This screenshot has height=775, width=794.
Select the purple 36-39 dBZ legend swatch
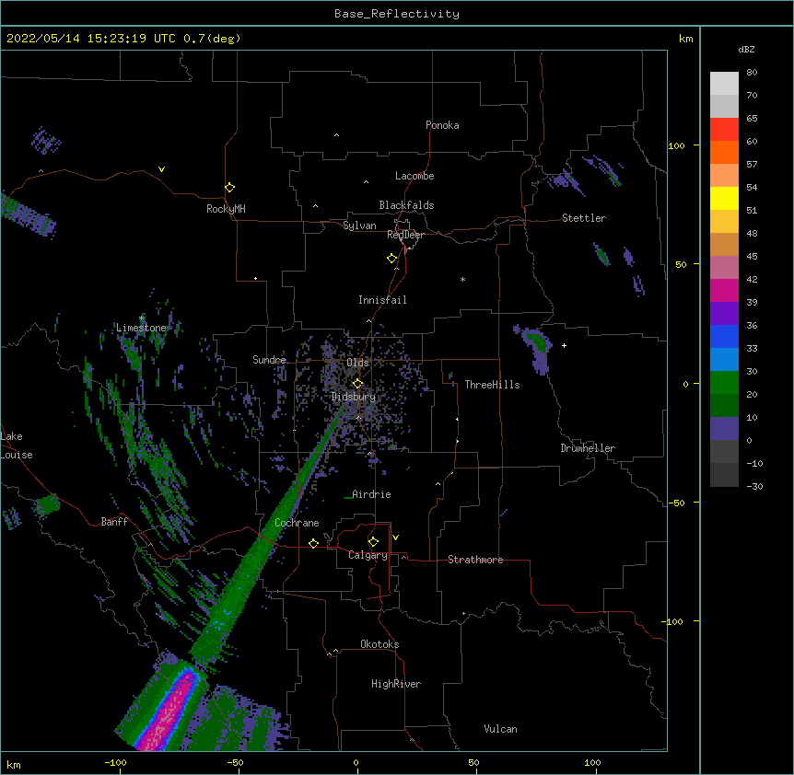coord(724,314)
